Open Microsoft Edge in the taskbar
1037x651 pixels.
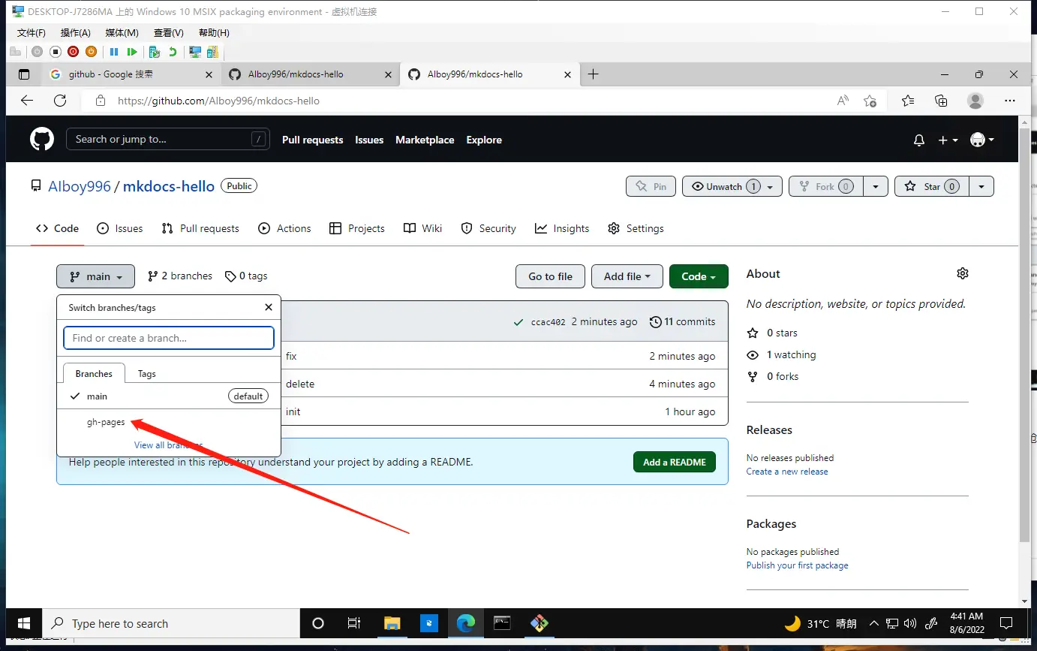point(465,623)
